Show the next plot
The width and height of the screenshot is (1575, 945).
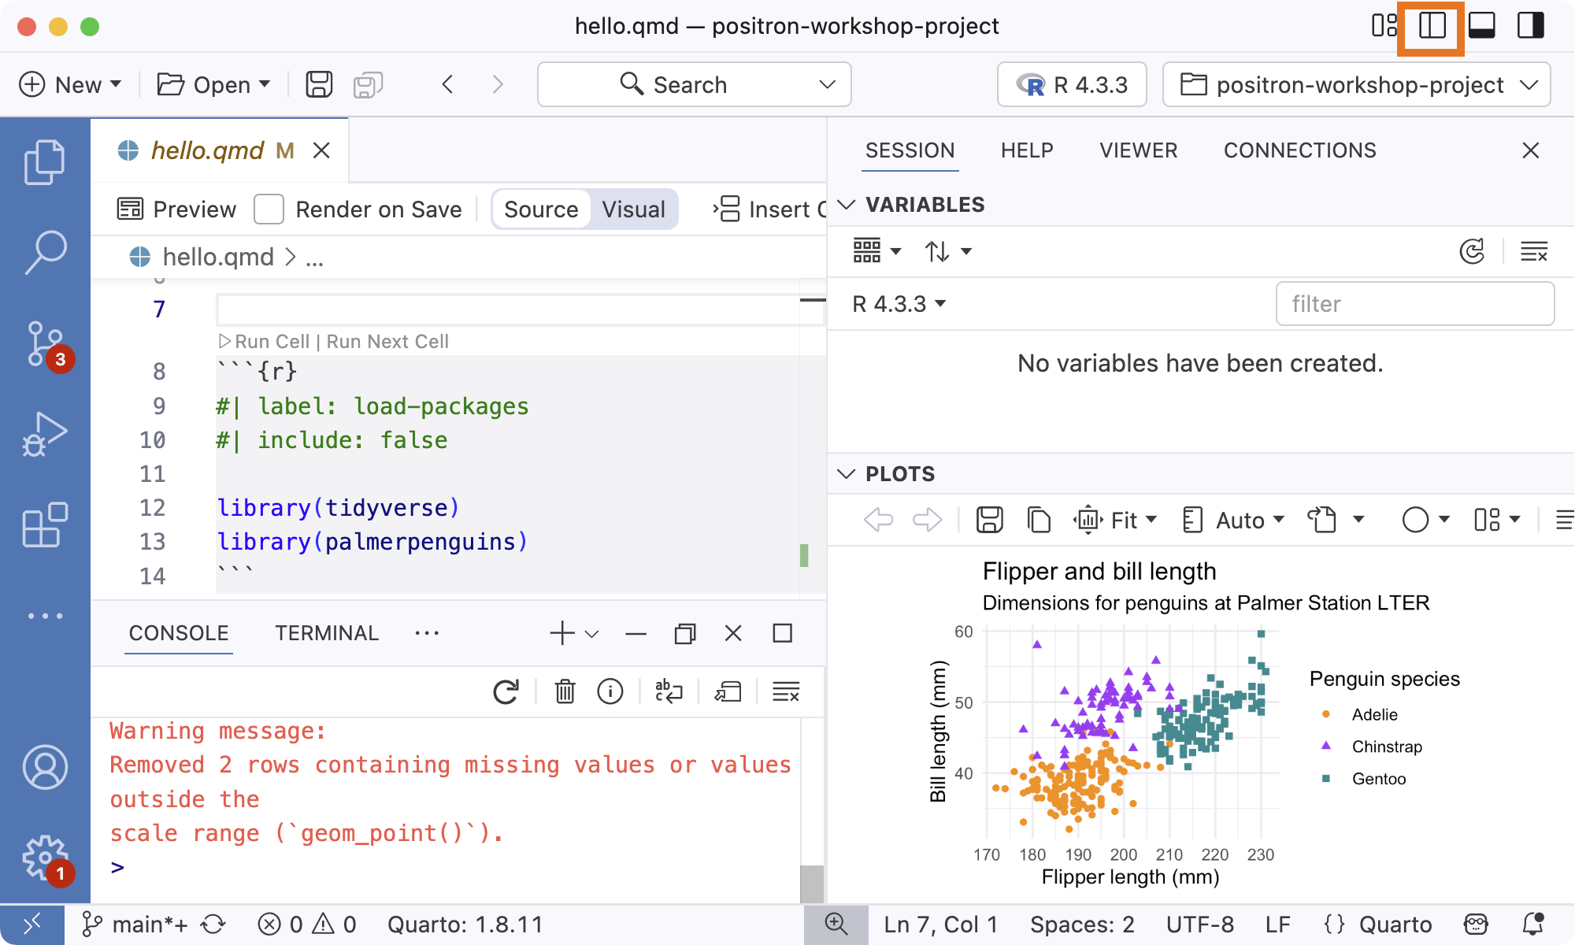pos(927,520)
